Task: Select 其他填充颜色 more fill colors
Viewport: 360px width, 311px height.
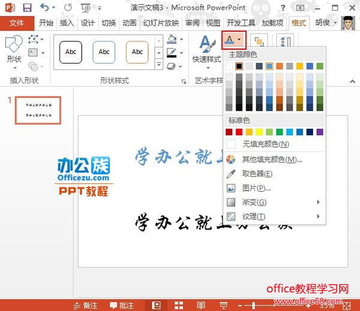Action: [275, 159]
